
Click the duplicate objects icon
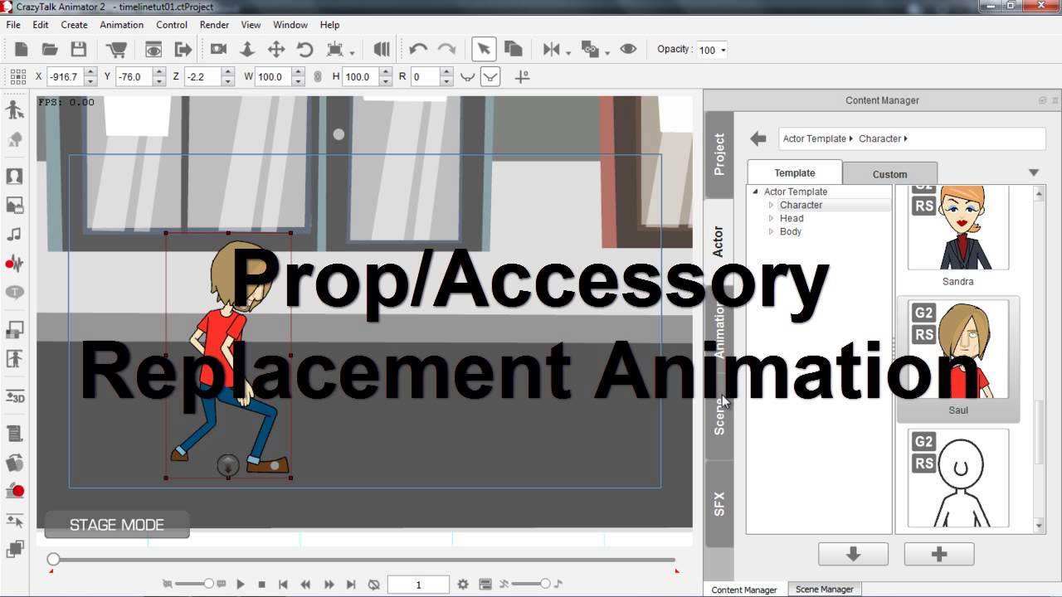coord(513,50)
